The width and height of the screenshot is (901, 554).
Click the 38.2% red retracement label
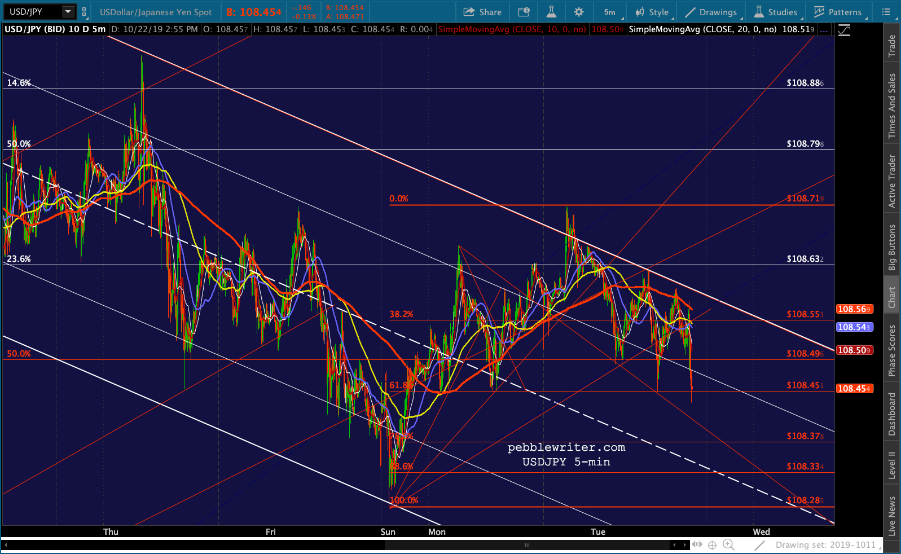(x=401, y=314)
